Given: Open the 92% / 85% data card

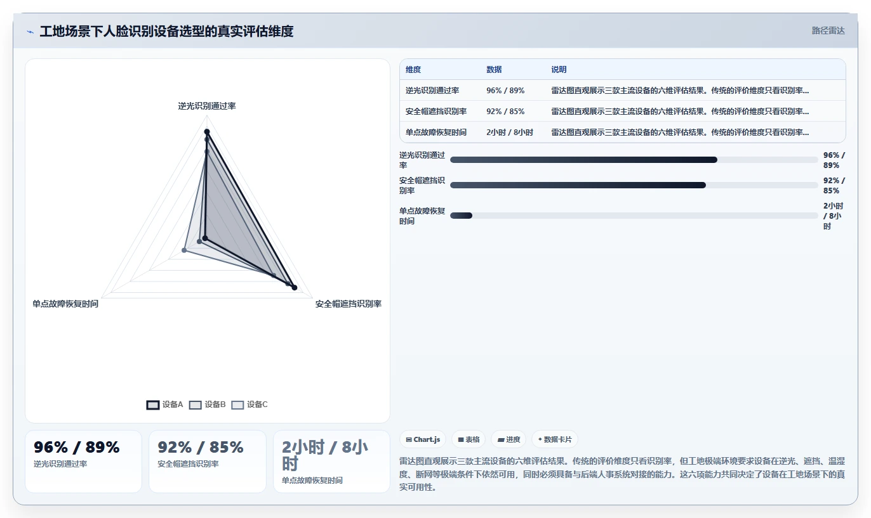Looking at the screenshot, I should [208, 462].
